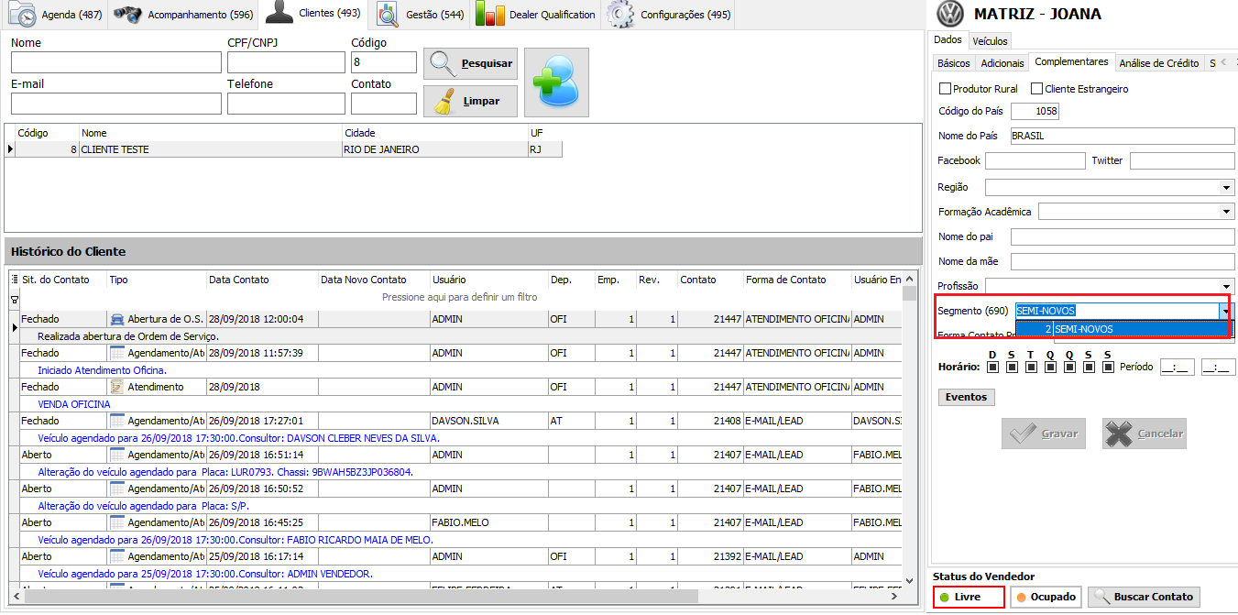Click the Dealer Qualification chart icon

(490, 15)
